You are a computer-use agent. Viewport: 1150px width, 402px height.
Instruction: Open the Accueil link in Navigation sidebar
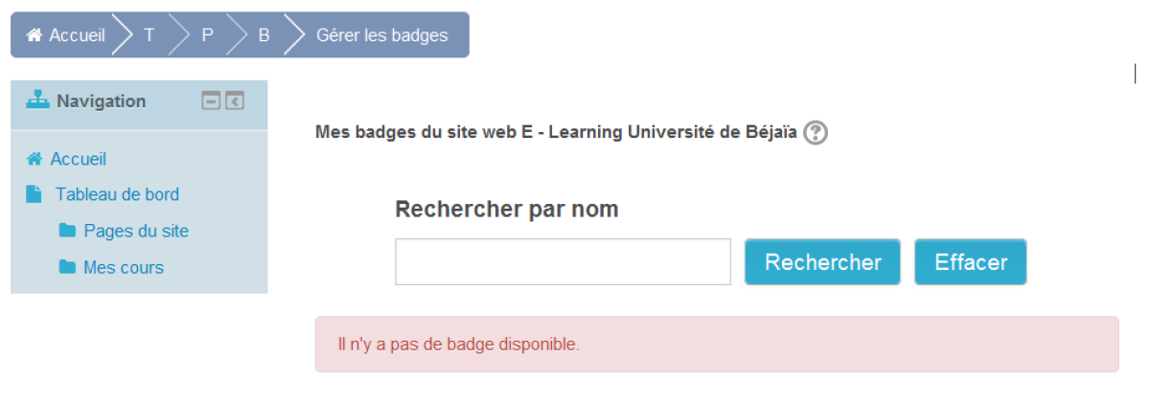[x=78, y=159]
